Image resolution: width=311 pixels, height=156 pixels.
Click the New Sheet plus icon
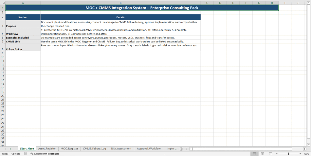(x=181, y=149)
